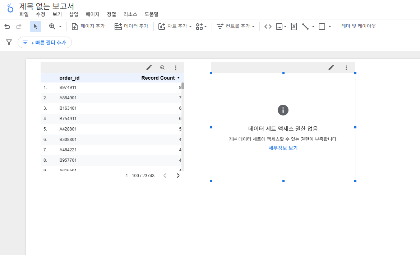Expand line type dropdown arrow
Screen dimensions: 420x255
pos(313,27)
